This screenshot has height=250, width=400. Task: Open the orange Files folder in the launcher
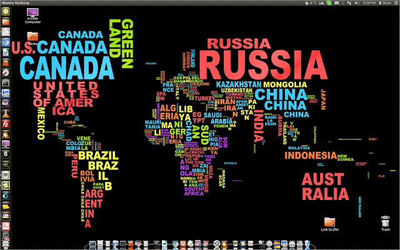(6, 22)
